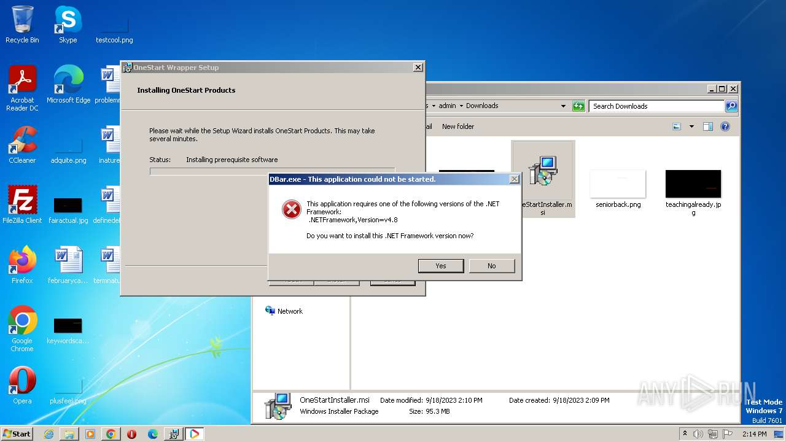Open Opera browser desktop shortcut
786x442 pixels.
[22, 386]
